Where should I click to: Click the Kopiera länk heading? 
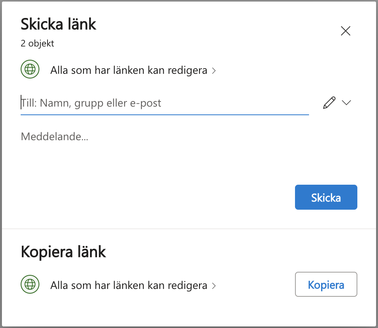[x=64, y=252]
